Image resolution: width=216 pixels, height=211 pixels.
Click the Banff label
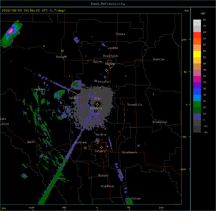[31, 142]
